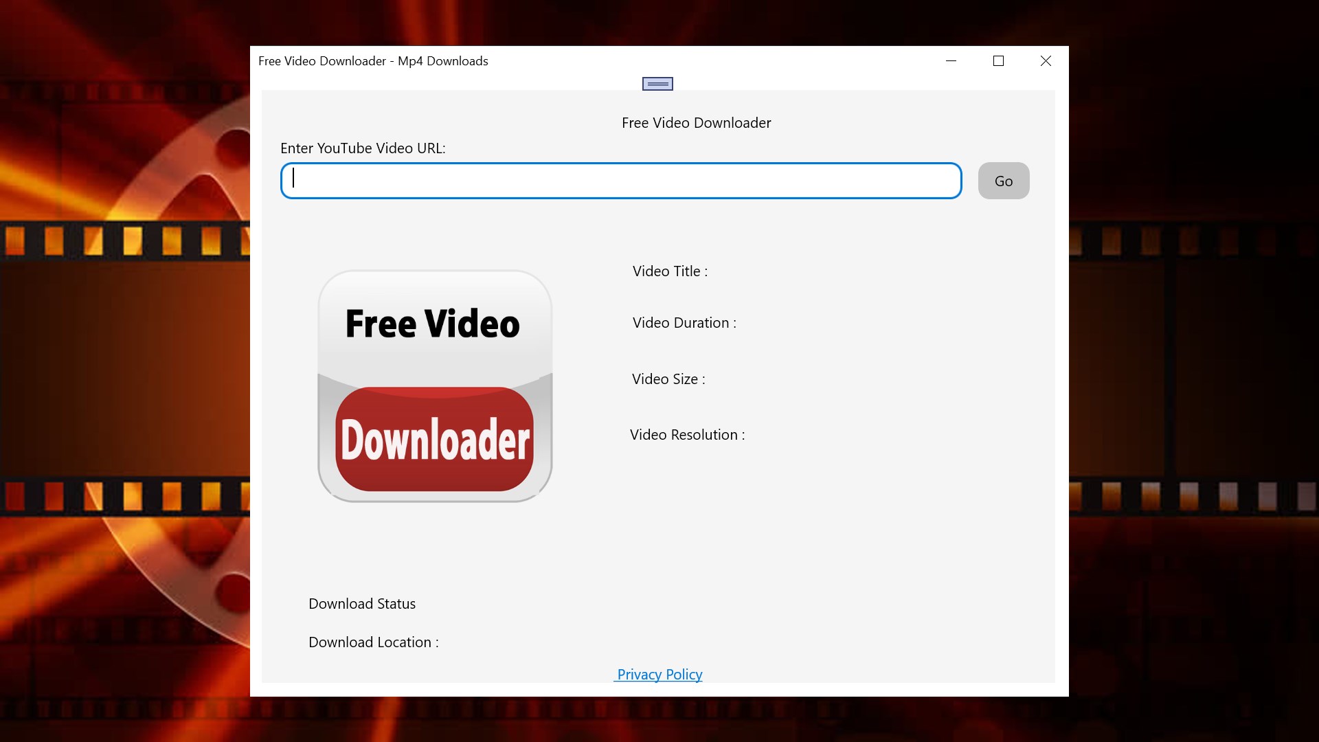Select the 'Video Size :' label
This screenshot has width=1319, height=742.
click(x=668, y=379)
